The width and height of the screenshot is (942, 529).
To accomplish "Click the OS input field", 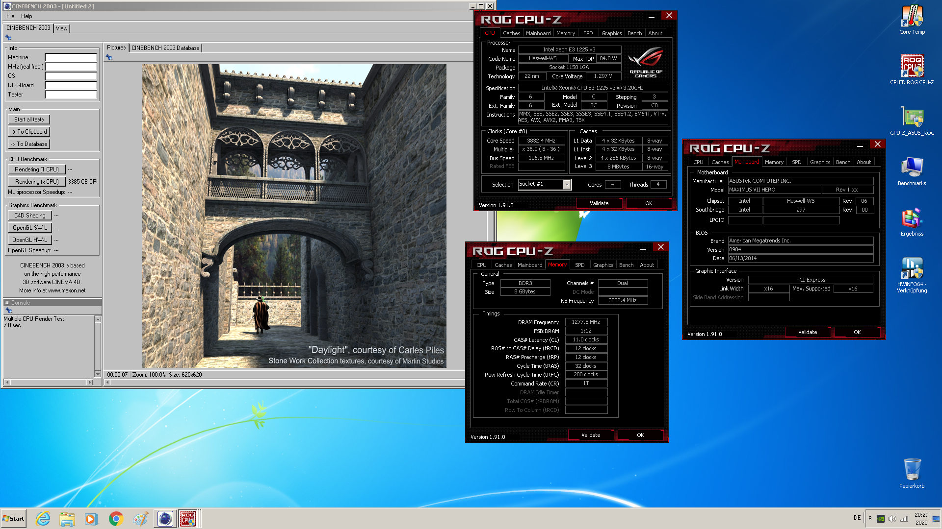I will click(71, 76).
